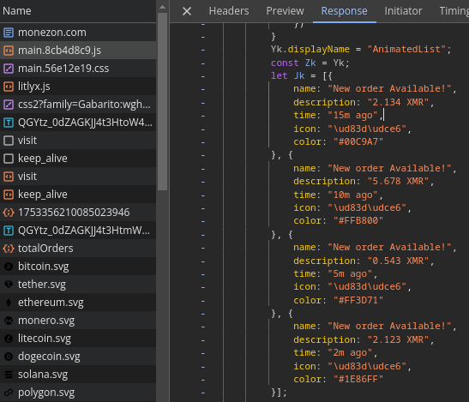Click the "#00C9A7" color value

click(358, 141)
